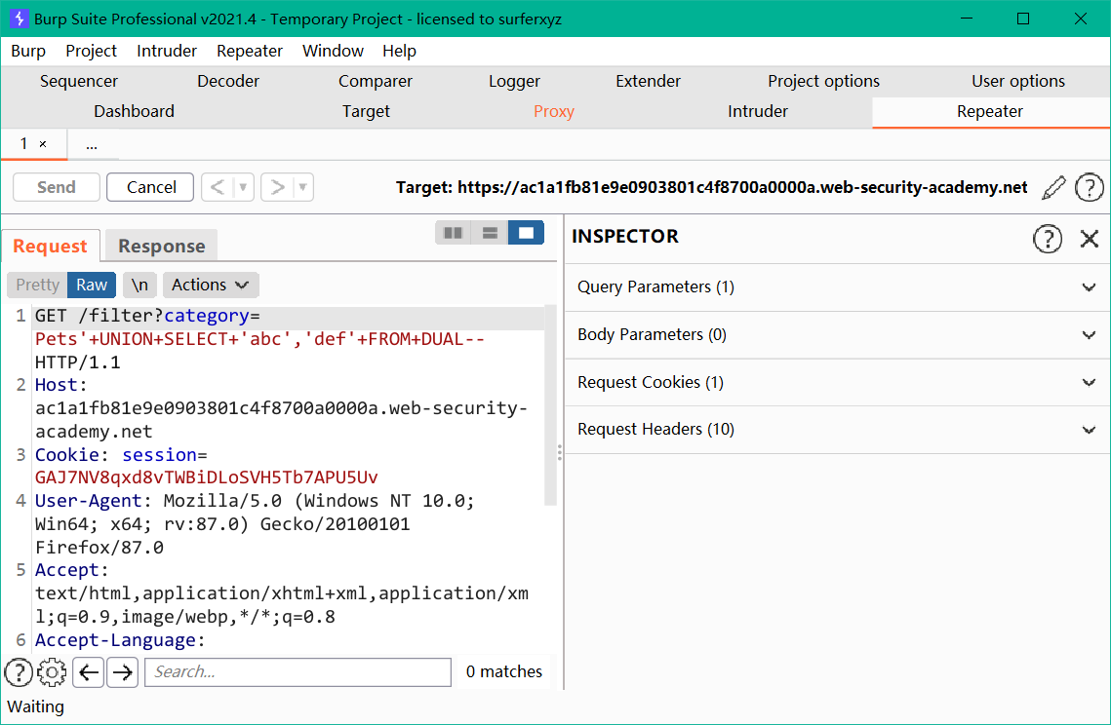Open the Repeater menu
The image size is (1111, 725).
coord(250,51)
